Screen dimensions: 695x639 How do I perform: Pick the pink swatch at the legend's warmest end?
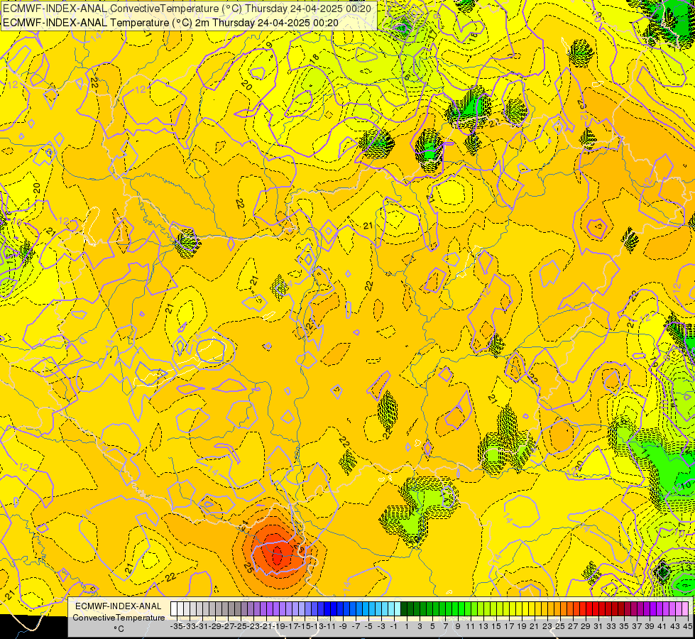[685, 609]
